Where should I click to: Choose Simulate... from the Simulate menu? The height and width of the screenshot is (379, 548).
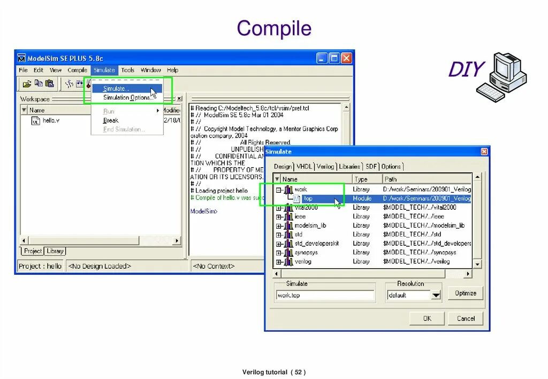(x=127, y=89)
